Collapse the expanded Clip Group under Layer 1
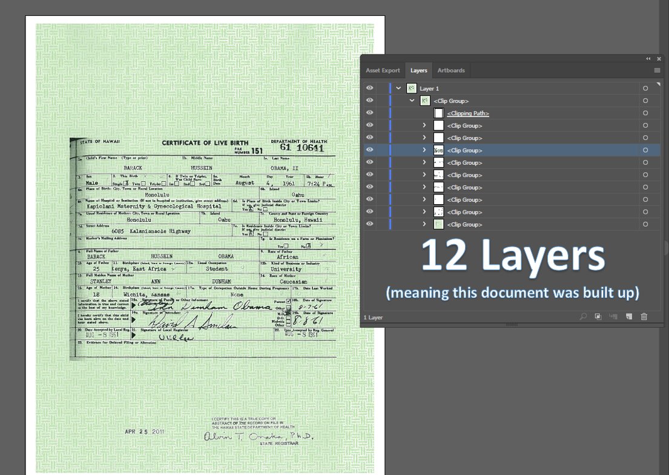The height and width of the screenshot is (475, 669). click(412, 101)
